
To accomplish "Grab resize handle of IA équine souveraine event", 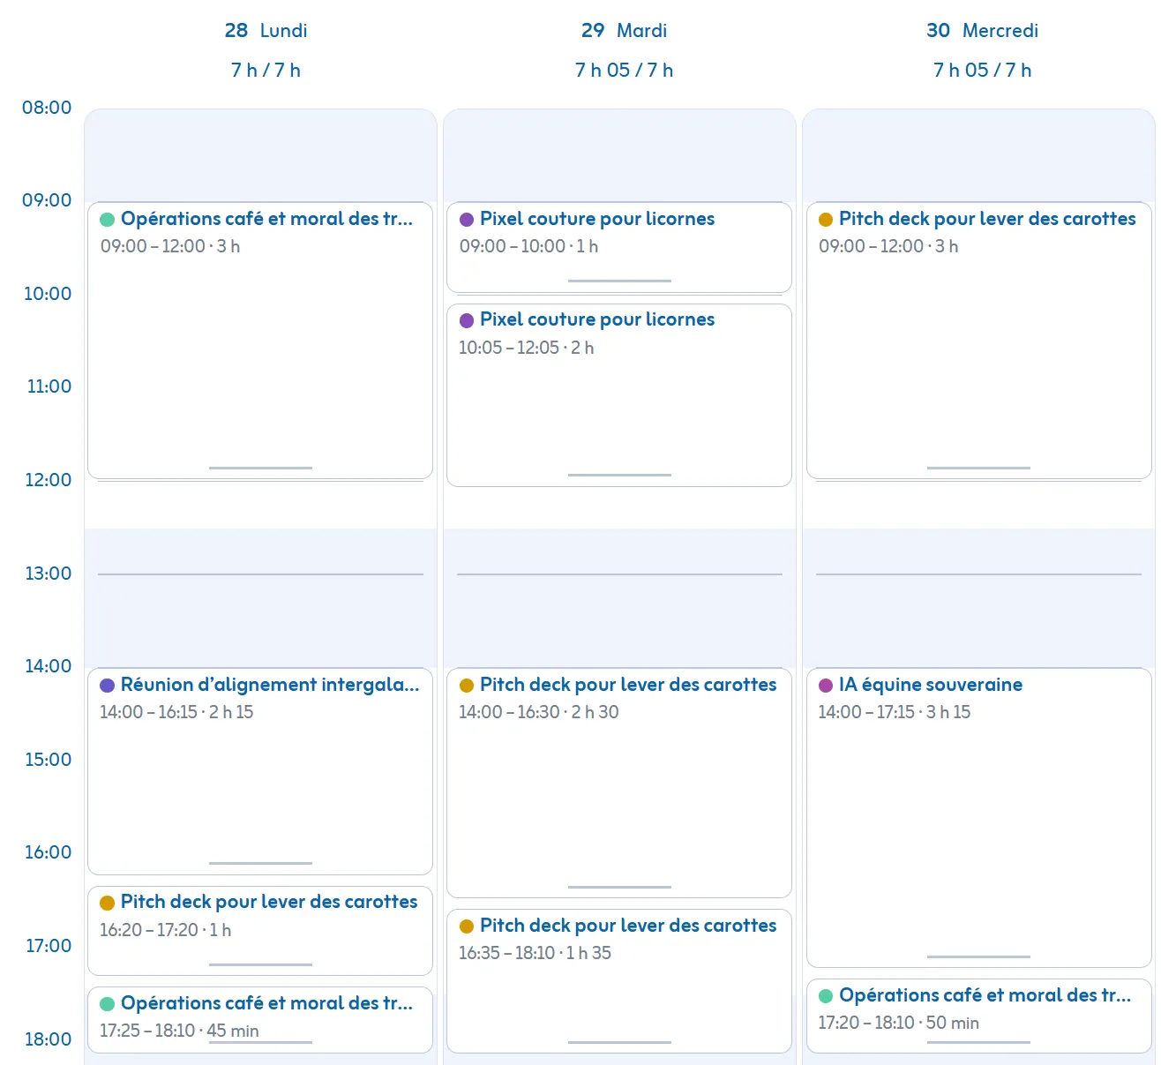I will coord(978,956).
